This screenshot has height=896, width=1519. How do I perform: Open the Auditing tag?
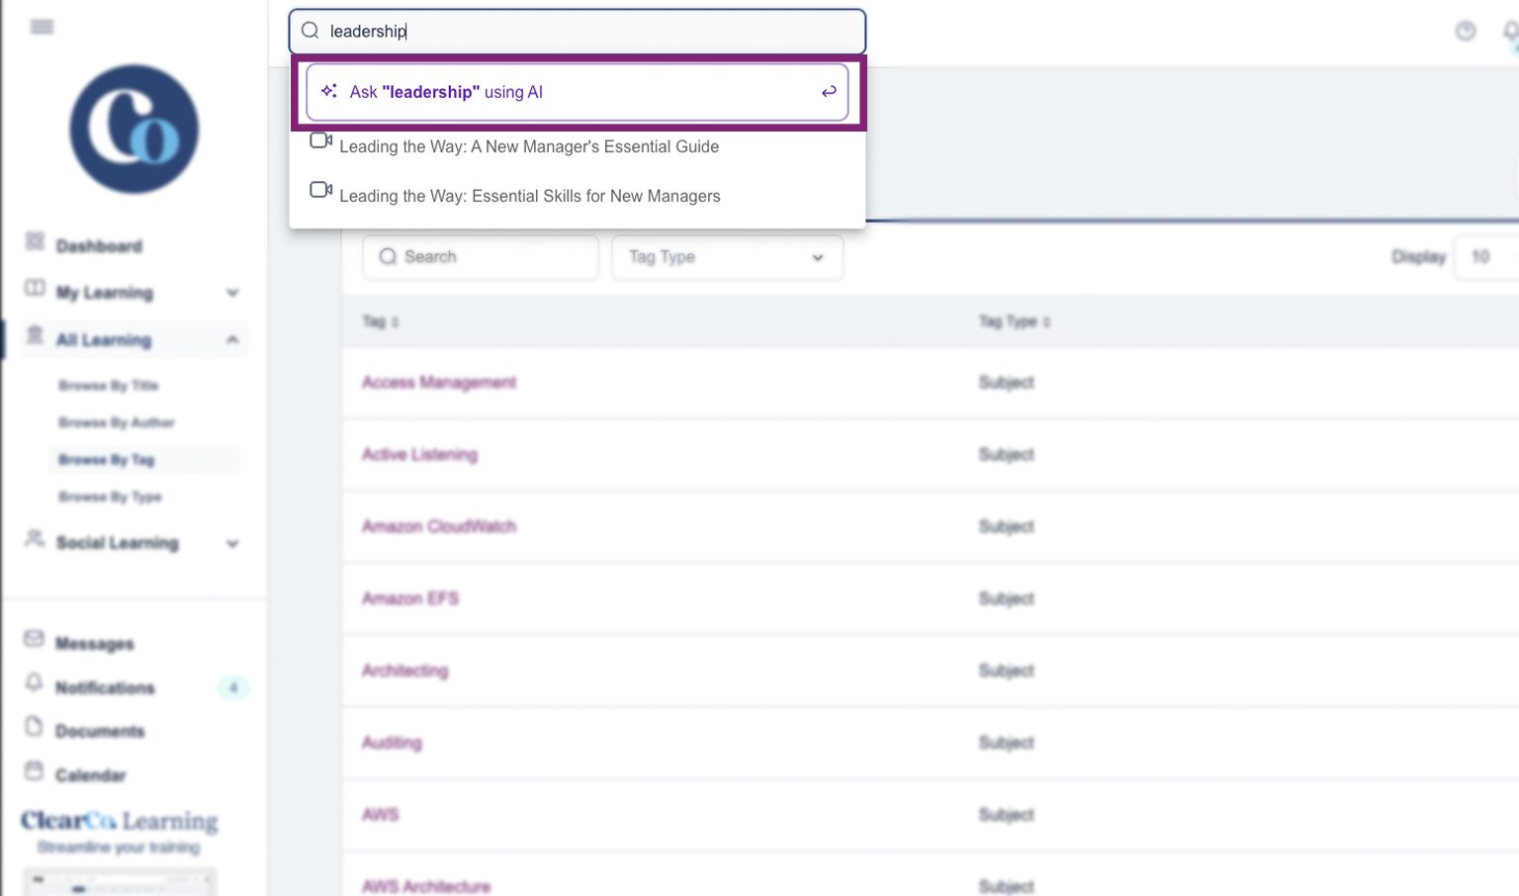[x=392, y=743]
